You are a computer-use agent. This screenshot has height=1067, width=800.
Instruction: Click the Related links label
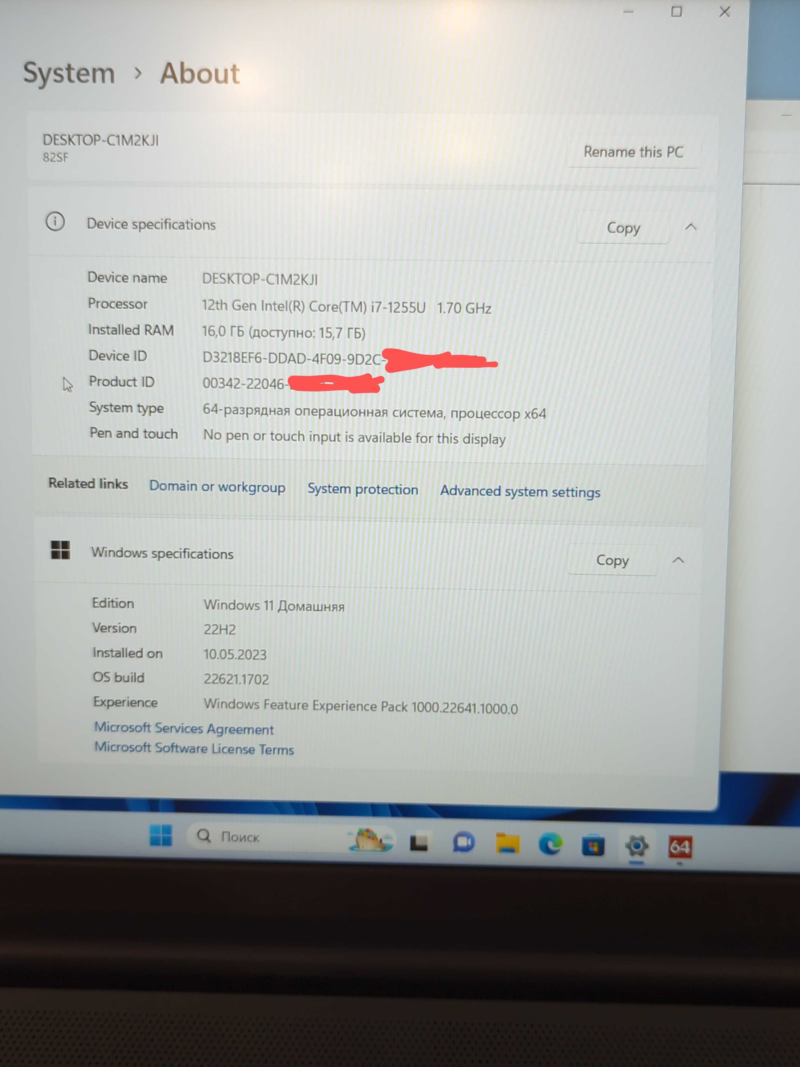88,483
